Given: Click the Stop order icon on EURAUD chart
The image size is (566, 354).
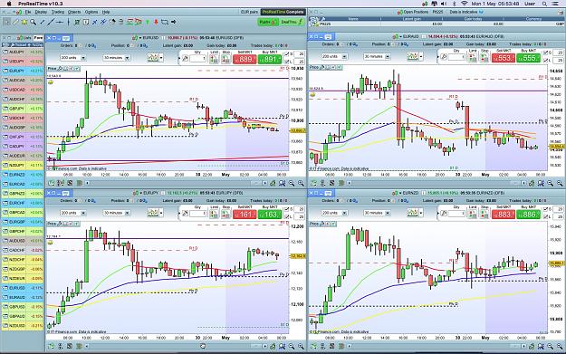Looking at the screenshot, I should pyautogui.click(x=484, y=58).
